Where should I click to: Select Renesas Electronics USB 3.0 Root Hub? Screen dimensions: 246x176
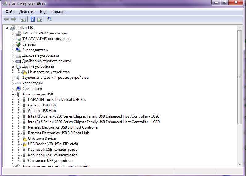click(59, 133)
